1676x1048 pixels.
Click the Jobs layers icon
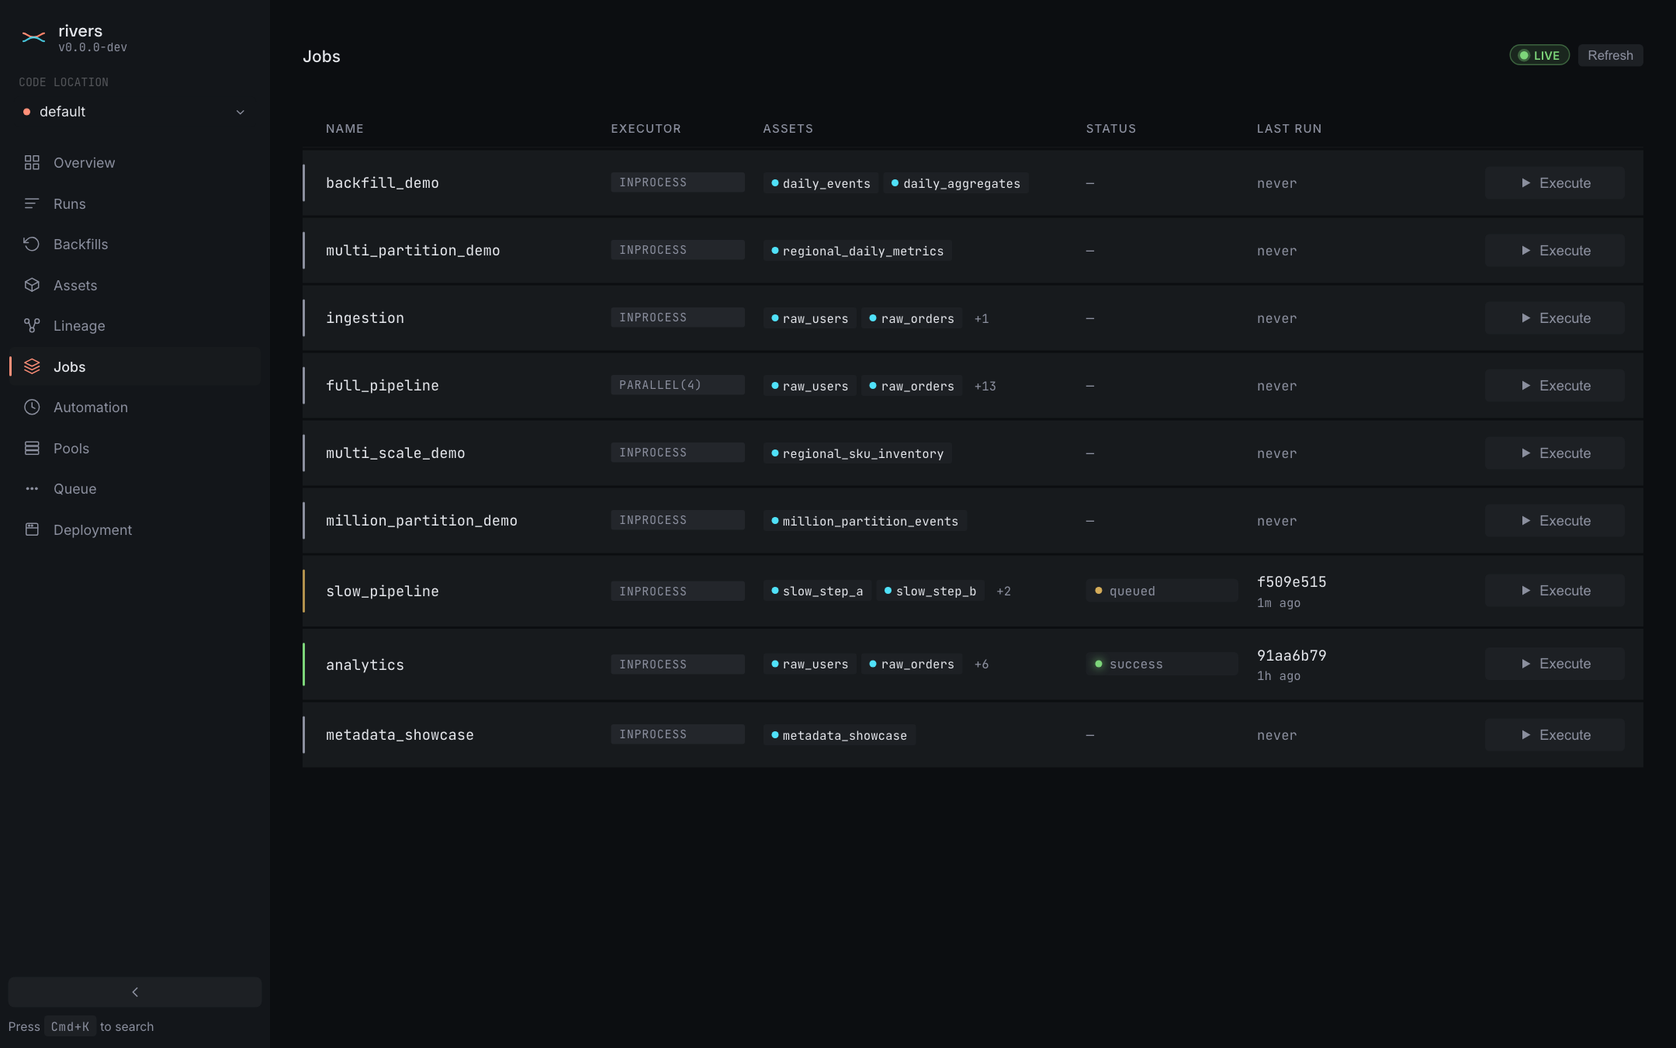click(x=32, y=366)
